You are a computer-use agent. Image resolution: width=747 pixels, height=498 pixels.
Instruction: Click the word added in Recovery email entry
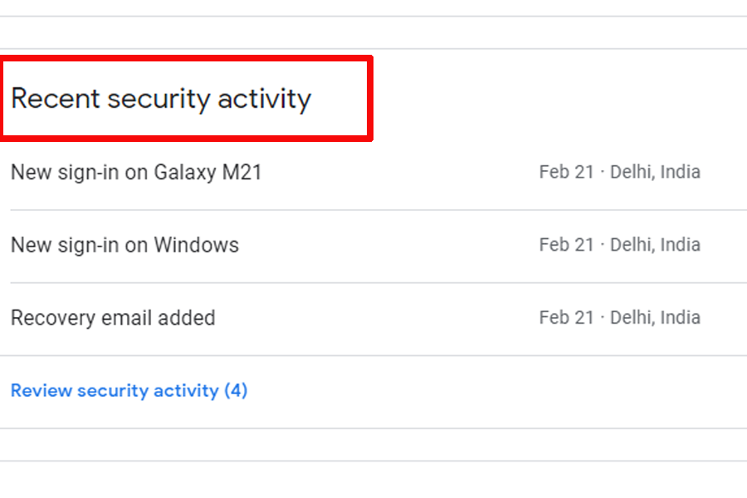[x=190, y=318]
